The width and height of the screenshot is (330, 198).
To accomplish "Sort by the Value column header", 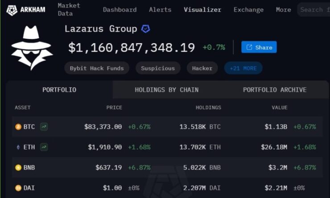I will point(279,108).
